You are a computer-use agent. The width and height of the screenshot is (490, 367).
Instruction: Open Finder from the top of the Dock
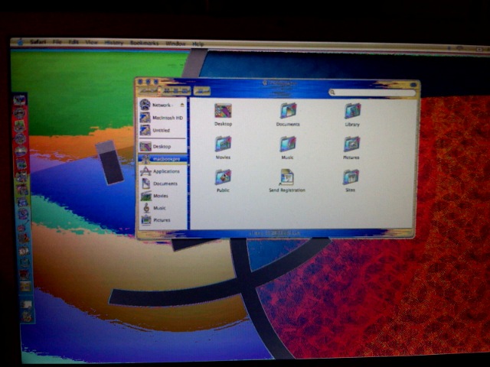tap(19, 100)
